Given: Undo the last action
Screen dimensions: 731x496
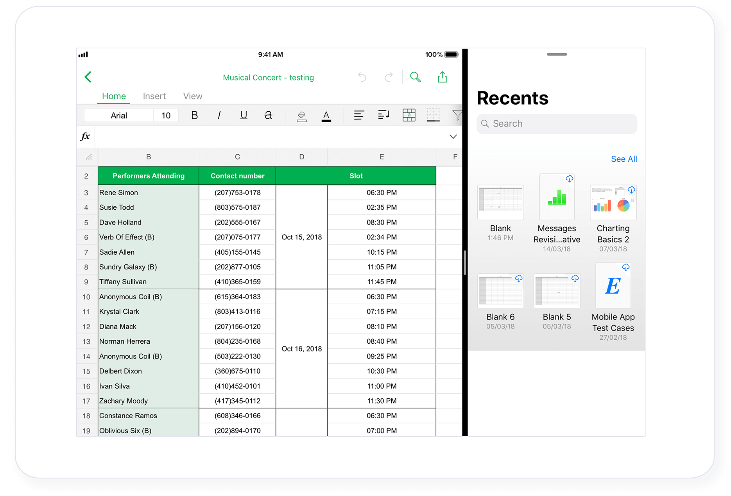Looking at the screenshot, I should tap(362, 77).
